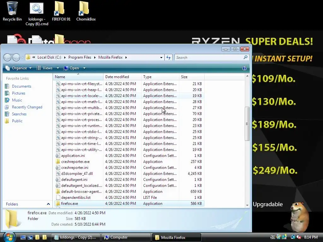Select the firefox.exe file icon

point(58,204)
